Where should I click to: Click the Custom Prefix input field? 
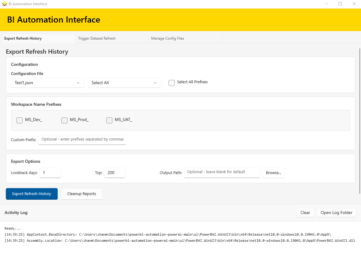[x=82, y=140]
